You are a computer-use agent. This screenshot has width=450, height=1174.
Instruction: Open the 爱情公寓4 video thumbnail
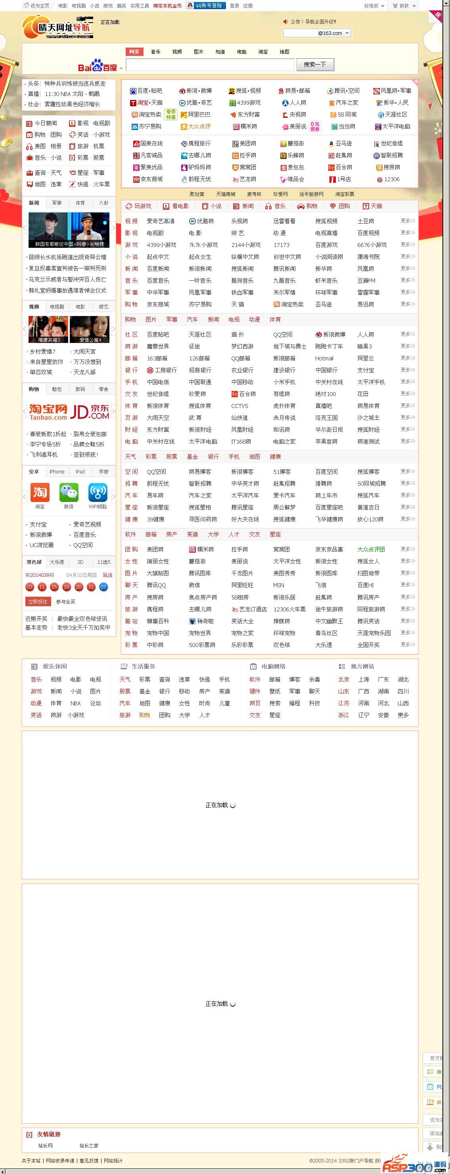(89, 329)
